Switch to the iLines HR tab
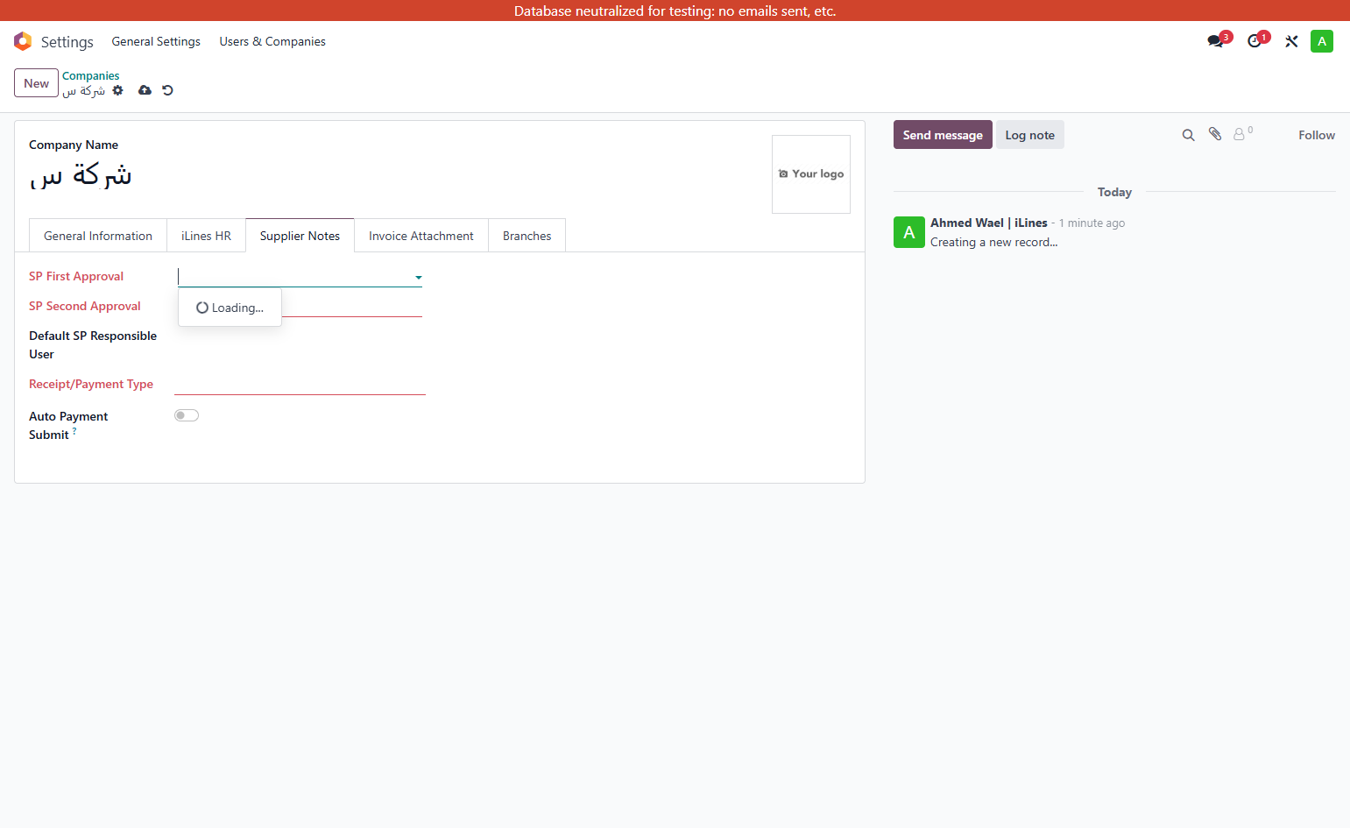 coord(206,236)
